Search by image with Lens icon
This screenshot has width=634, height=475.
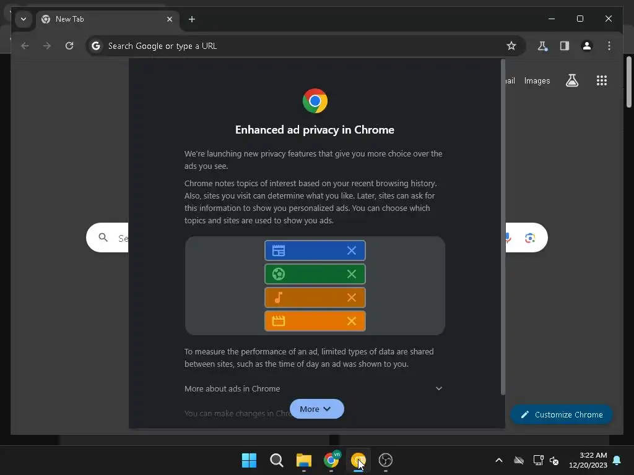click(x=530, y=238)
